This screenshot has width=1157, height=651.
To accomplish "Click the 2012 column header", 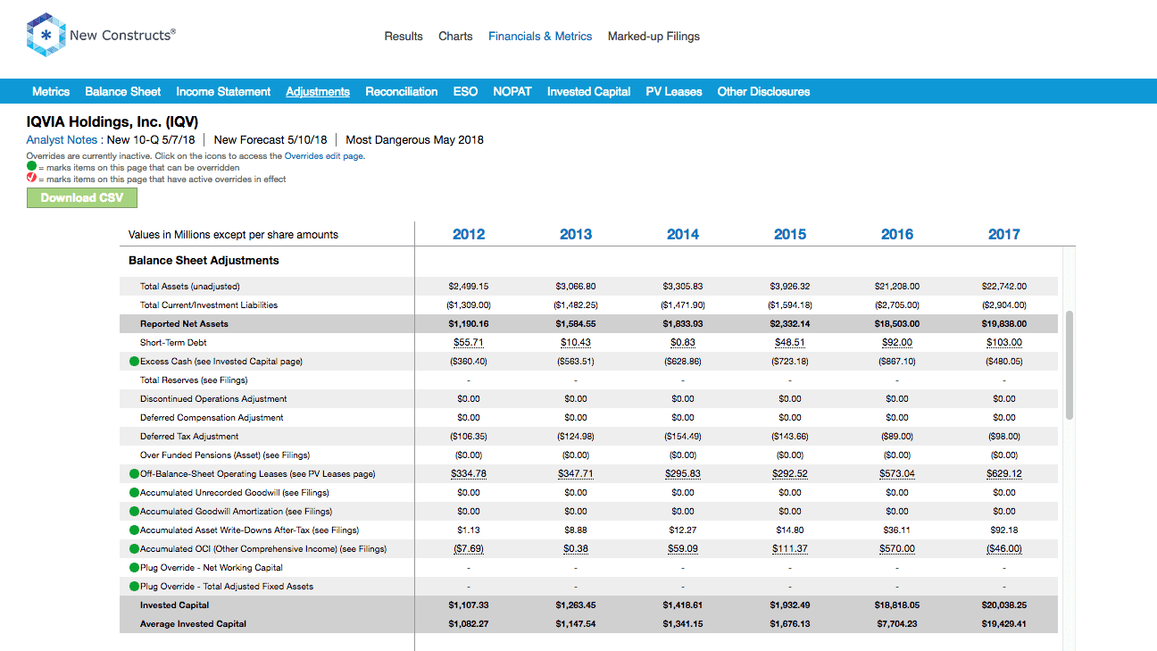I will tap(469, 234).
